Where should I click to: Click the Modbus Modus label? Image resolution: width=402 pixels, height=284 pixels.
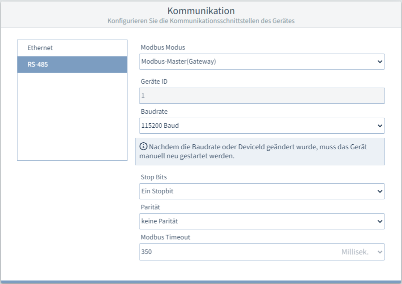pos(163,48)
